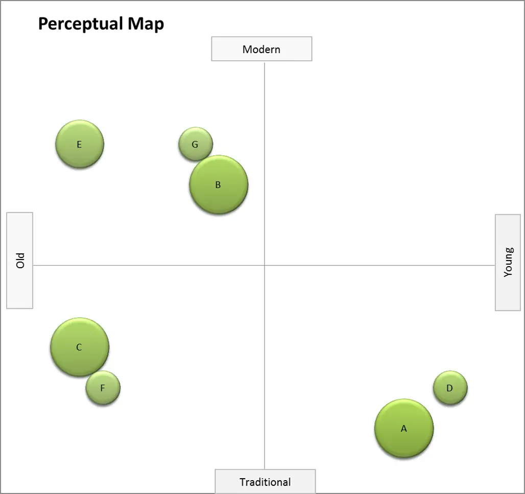This screenshot has width=525, height=494.
Task: Click the Old axis label box
Action: pos(20,260)
